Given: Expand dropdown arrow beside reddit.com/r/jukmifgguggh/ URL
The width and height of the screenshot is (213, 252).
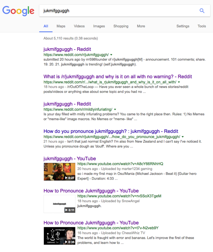Looking at the screenshot, I should [x=111, y=55].
